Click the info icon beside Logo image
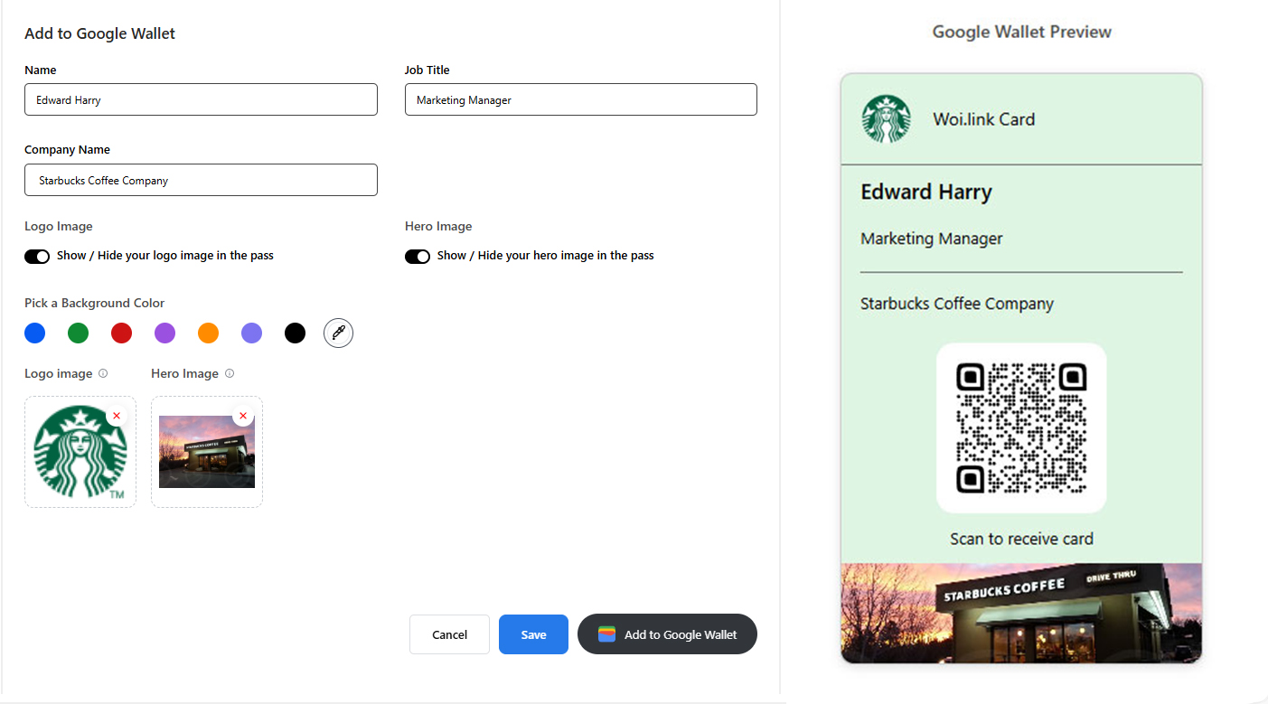Image resolution: width=1268 pixels, height=704 pixels. pyautogui.click(x=103, y=373)
